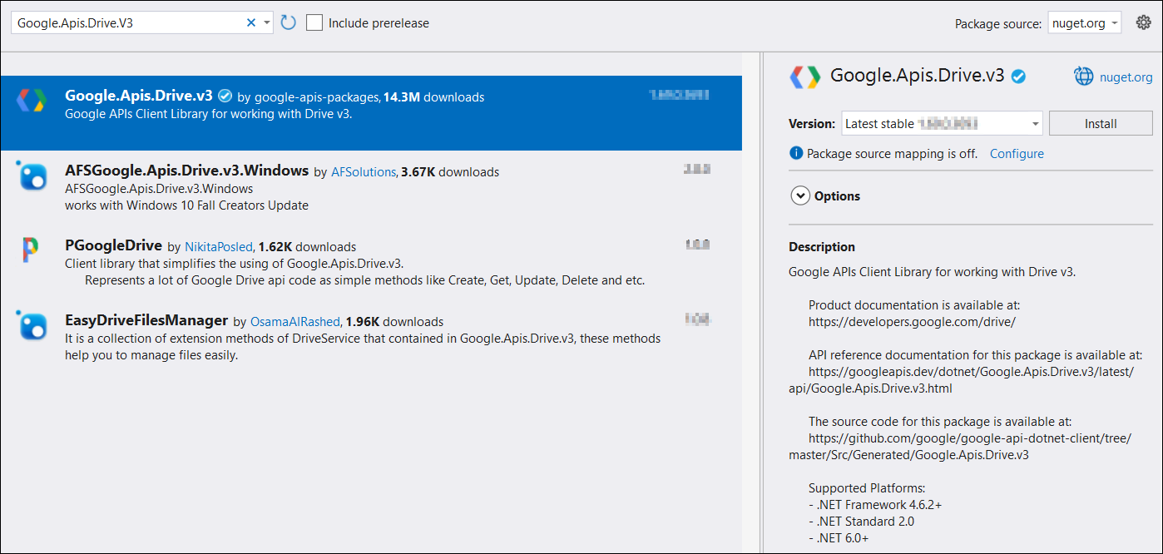Select AFSGoogle.Apis.Drive.v3.Windows package

click(371, 188)
